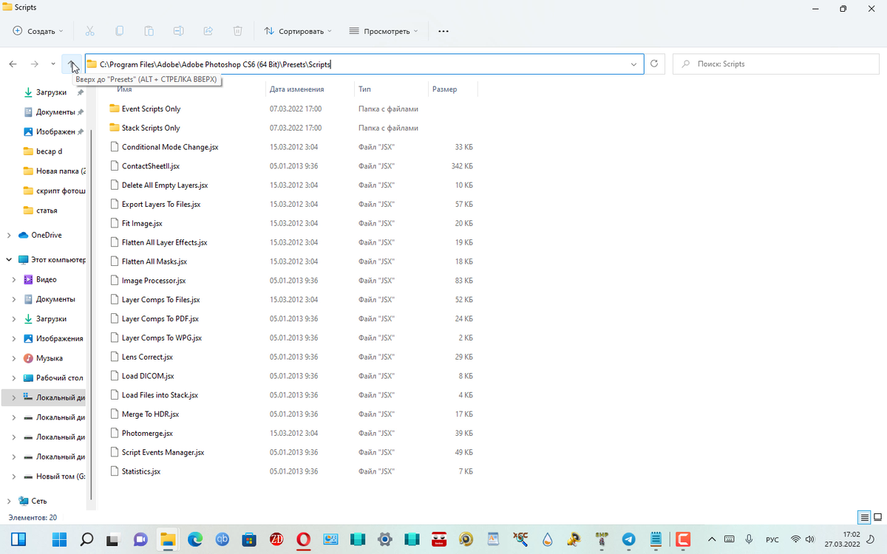Select статья folder in sidebar
The image size is (887, 554).
pyautogui.click(x=47, y=211)
